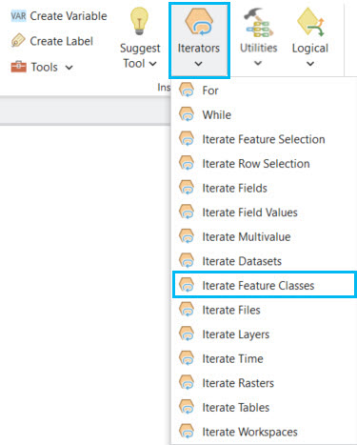Expand the Utilities dropdown chevron
This screenshot has width=357, height=445.
[x=258, y=63]
